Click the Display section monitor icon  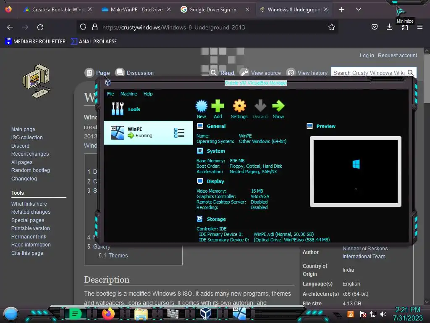pyautogui.click(x=200, y=181)
